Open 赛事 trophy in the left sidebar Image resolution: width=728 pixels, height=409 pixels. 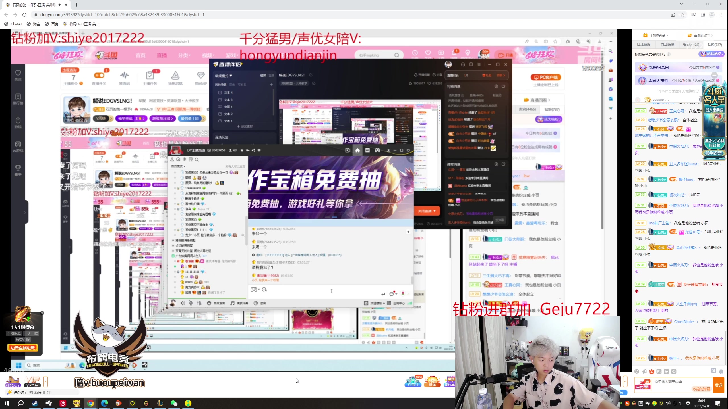18,170
